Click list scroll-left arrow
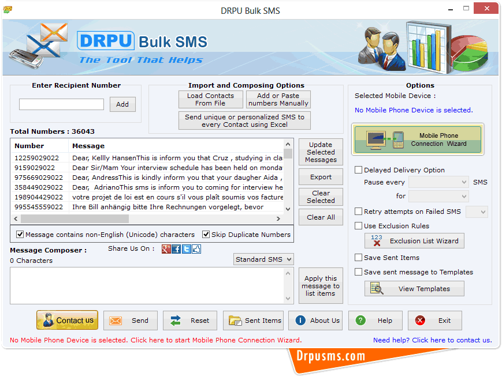Viewport: 502px width, 377px height. pos(16,218)
